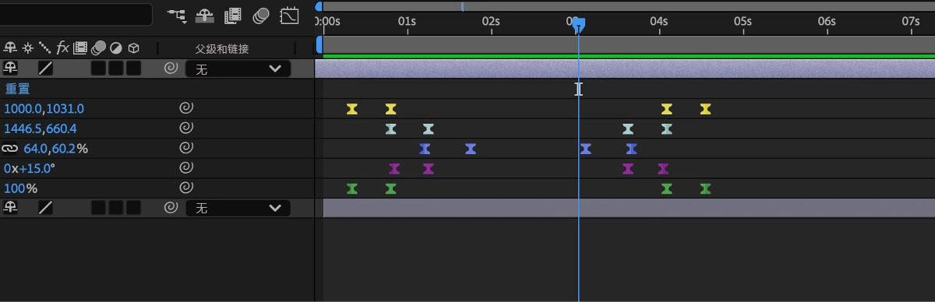Click the fx Effects column header icon
Image resolution: width=935 pixels, height=302 pixels.
(63, 48)
